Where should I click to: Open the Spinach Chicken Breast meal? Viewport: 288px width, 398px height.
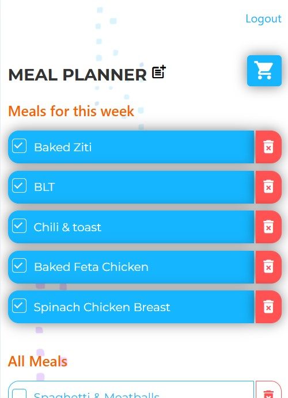point(131,307)
